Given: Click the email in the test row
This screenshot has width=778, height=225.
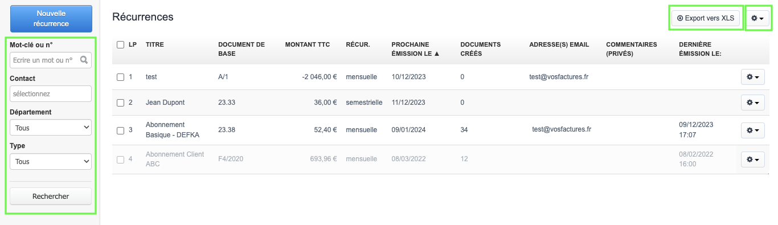Looking at the screenshot, I should [559, 77].
